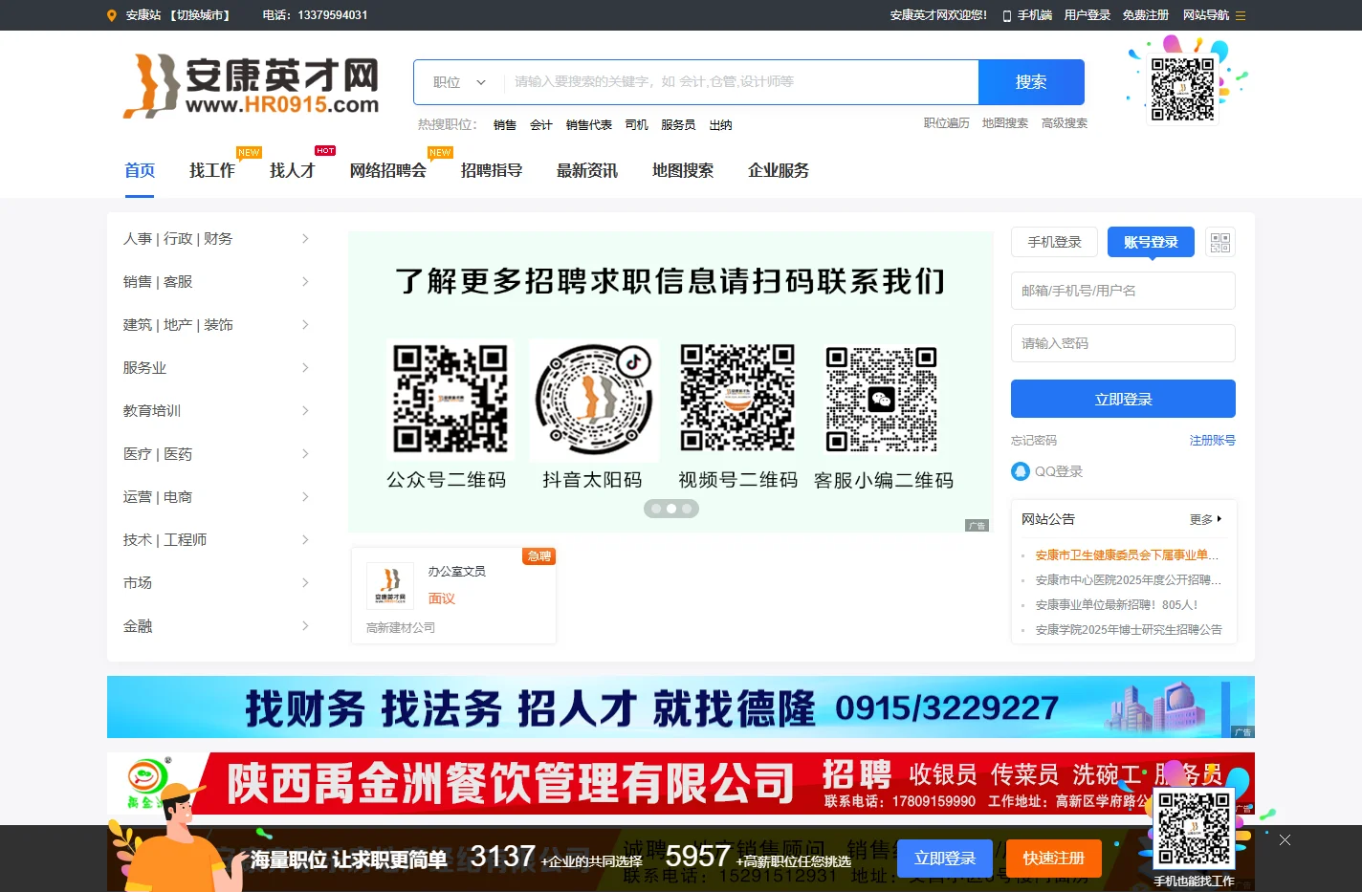Click the keyword search input field
Screen dimensions: 1362x892
tap(740, 82)
